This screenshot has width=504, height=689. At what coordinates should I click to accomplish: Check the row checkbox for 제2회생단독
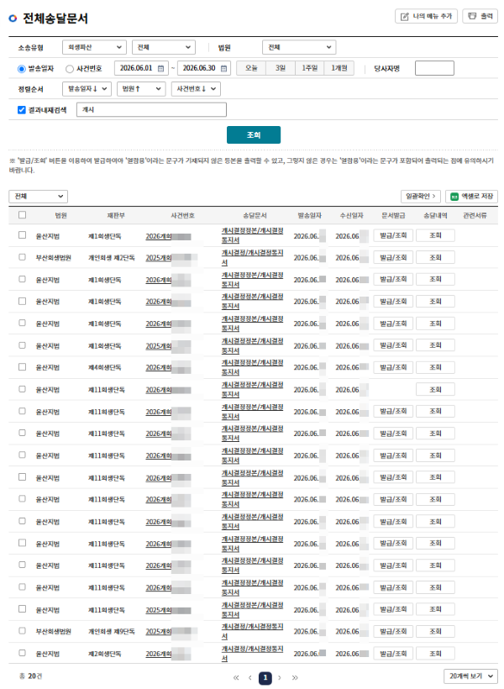[23, 653]
